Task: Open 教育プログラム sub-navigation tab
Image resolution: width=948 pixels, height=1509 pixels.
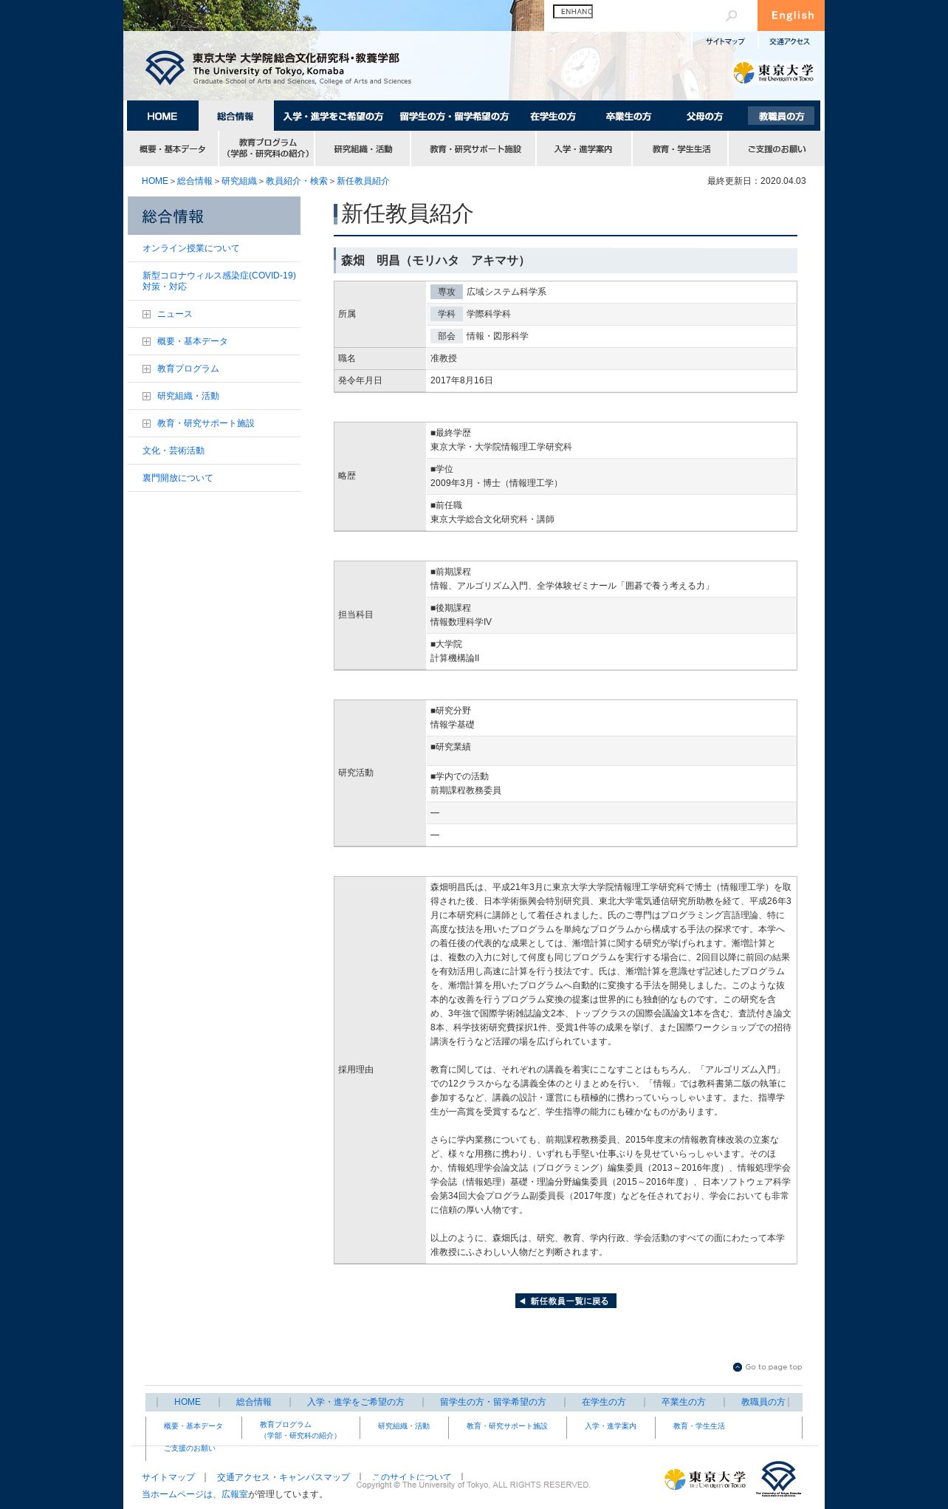Action: [267, 148]
